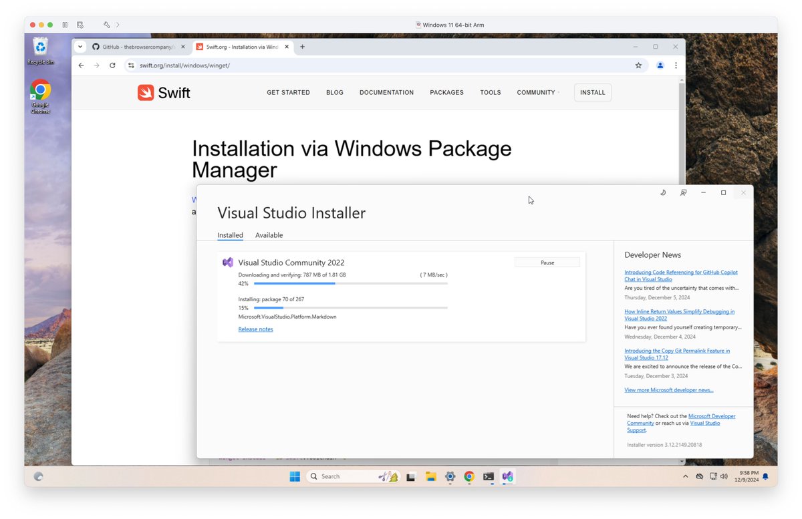
Task: Click the installing progress bar at 15%
Action: click(x=351, y=308)
